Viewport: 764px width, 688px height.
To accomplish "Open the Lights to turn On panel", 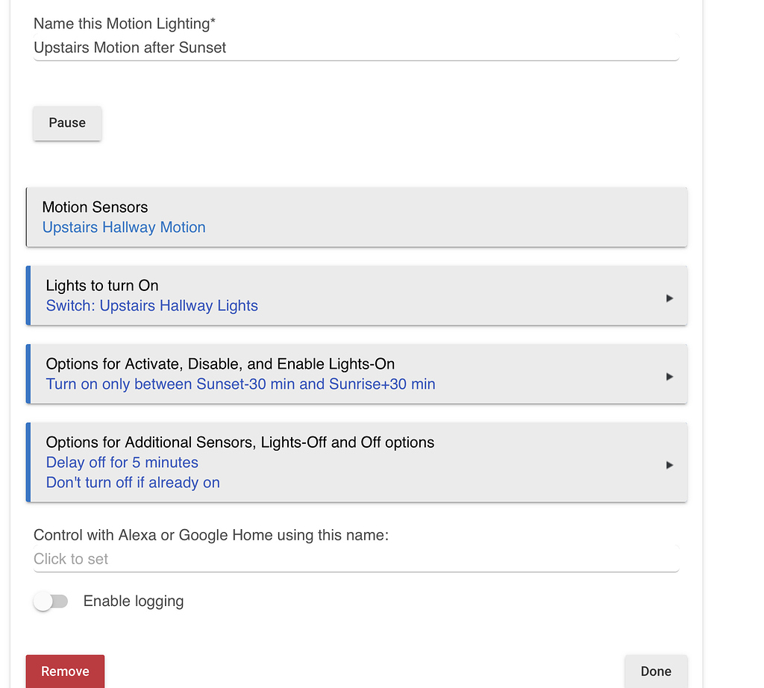I will pyautogui.click(x=102, y=286).
